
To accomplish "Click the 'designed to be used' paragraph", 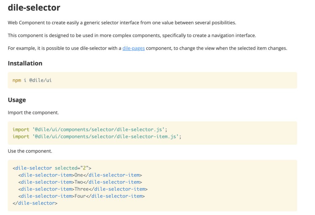I will tap(132, 35).
